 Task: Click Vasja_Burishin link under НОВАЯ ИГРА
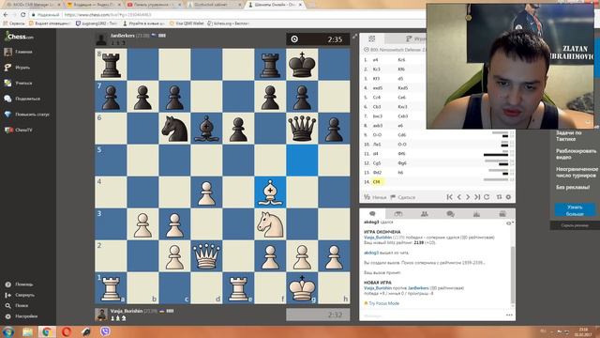coord(378,288)
